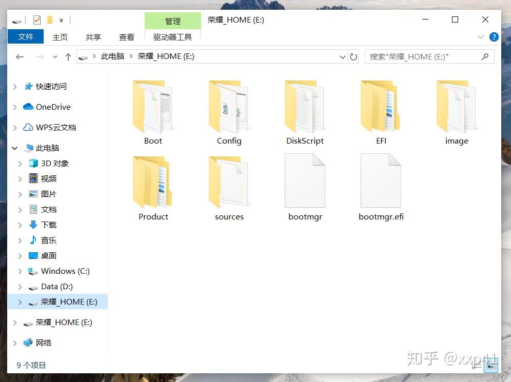Open the customize quick access toolbar dropdown
511x382 pixels.
click(x=61, y=21)
